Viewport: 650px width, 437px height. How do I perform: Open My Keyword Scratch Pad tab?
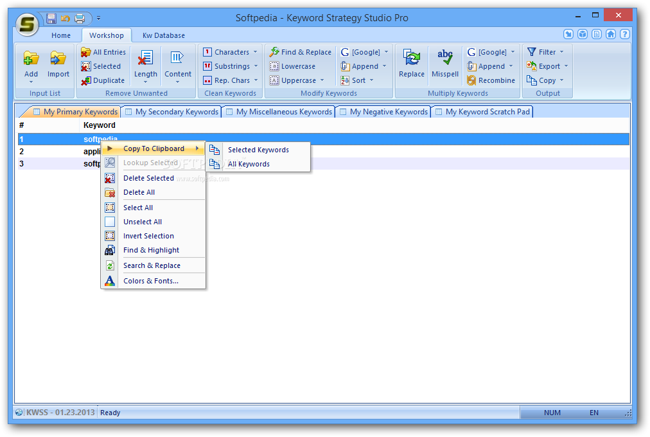click(483, 112)
